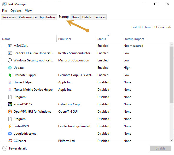Click the OpenVPN GUI publisher cell
Screen dimensions: 174x155
click(x=68, y=112)
